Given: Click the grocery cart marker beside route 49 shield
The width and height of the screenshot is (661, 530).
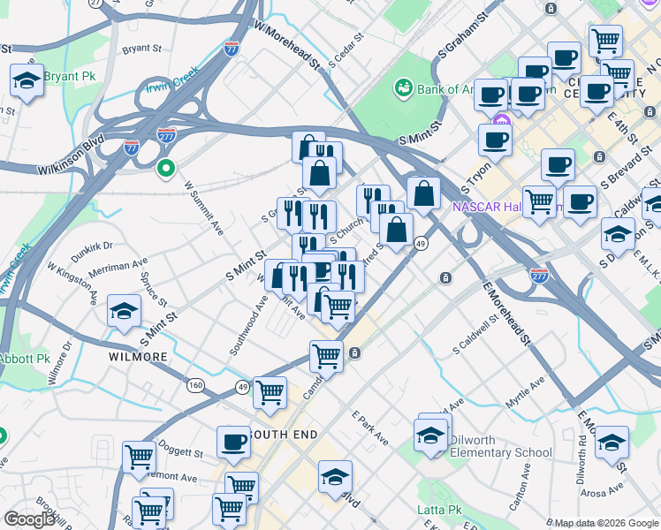Looking at the screenshot, I should tap(270, 394).
